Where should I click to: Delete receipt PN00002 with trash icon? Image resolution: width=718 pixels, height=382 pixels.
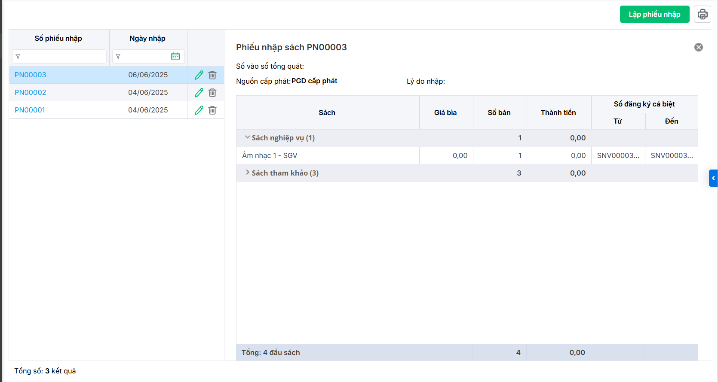[x=212, y=93]
